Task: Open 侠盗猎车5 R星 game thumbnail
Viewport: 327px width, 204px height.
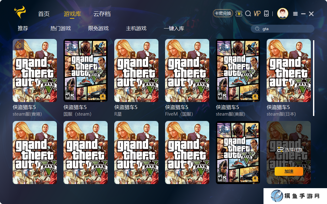Action: [x=137, y=70]
